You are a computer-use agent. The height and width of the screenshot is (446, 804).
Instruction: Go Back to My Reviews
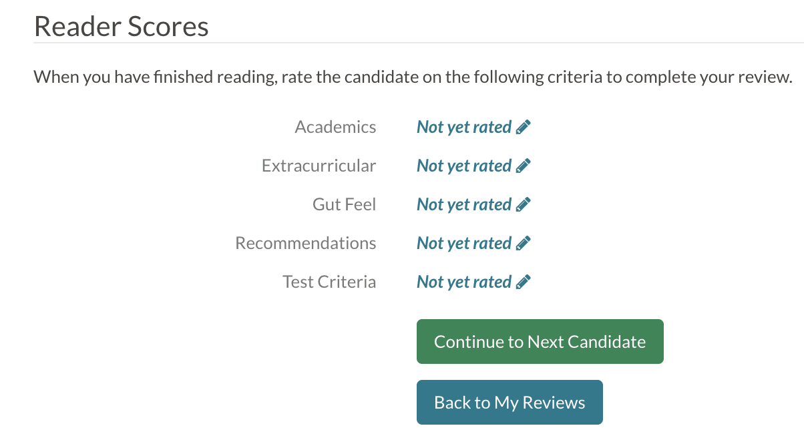pos(510,403)
